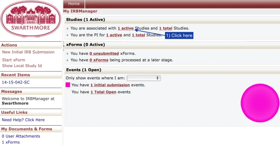The image size is (280, 145).
Task: Open the 'Only show events where I am' dropdown
Action: point(144,78)
